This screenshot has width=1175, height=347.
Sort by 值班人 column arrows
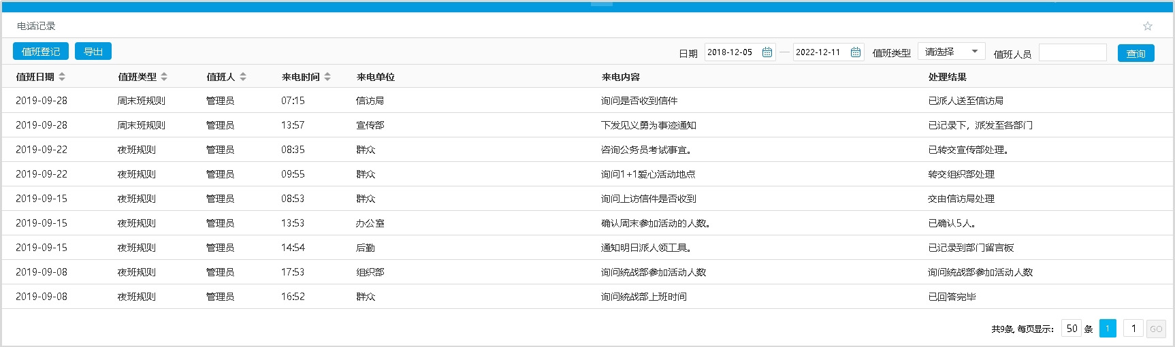coord(243,77)
